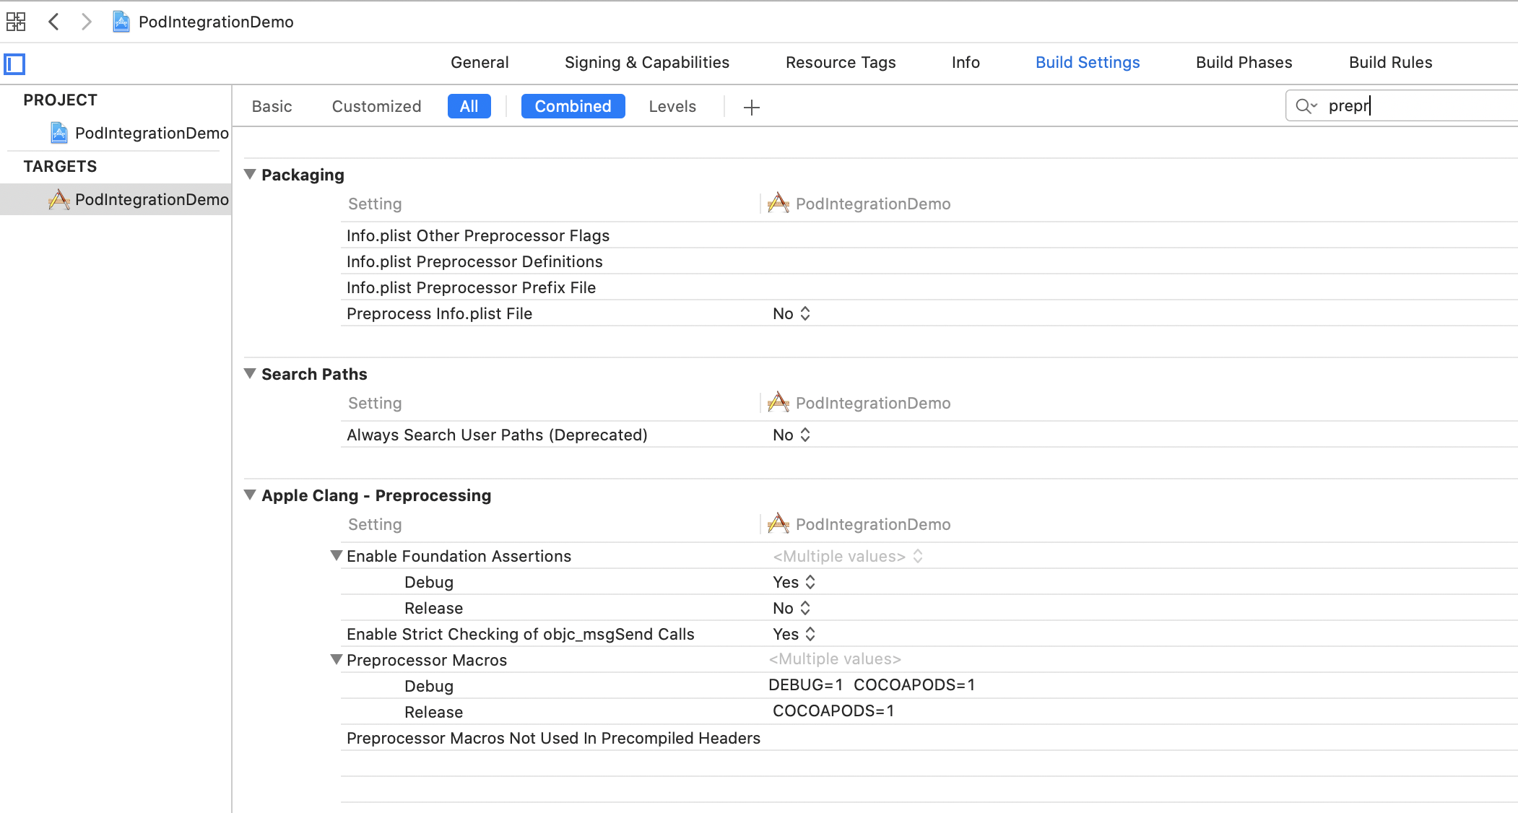The height and width of the screenshot is (813, 1518).
Task: Collapse the Preprocessor Macros row
Action: point(336,660)
